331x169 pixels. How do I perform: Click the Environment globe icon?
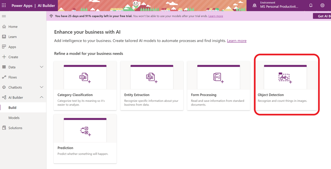[x=255, y=6]
